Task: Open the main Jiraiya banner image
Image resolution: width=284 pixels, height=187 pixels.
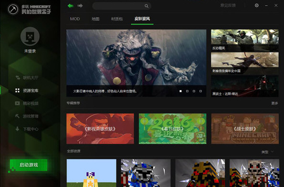Action: (136, 63)
